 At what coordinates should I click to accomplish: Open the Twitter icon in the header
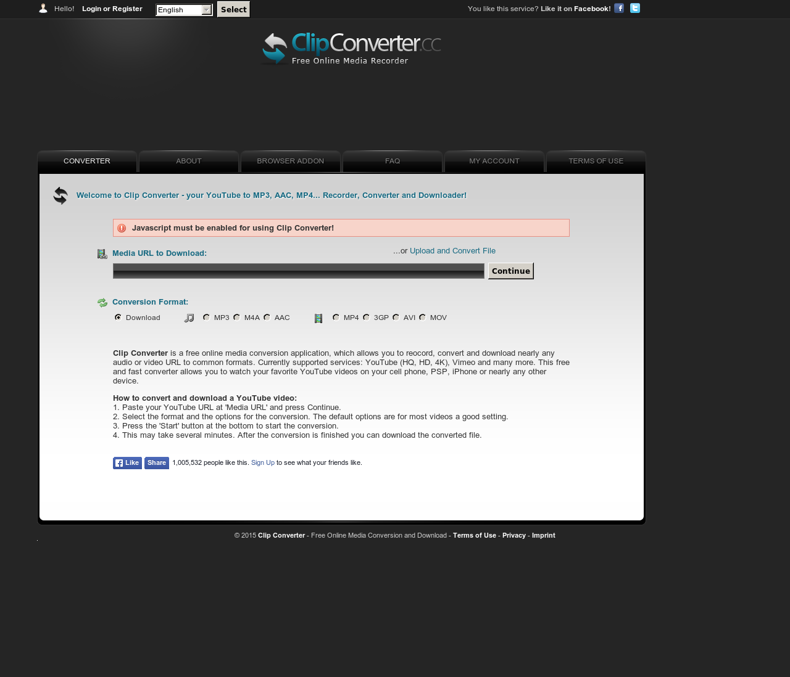click(635, 8)
